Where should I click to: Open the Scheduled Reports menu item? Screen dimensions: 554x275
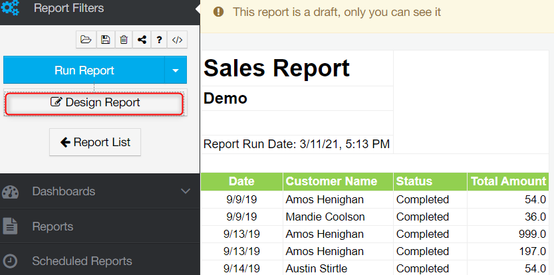(x=100, y=261)
